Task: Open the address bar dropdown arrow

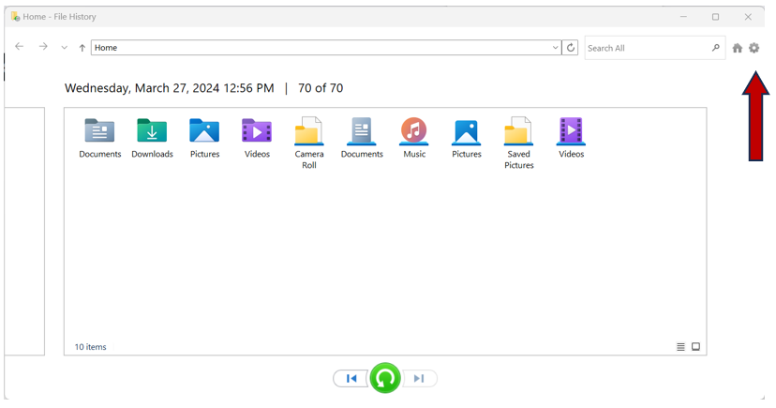Action: (x=556, y=48)
